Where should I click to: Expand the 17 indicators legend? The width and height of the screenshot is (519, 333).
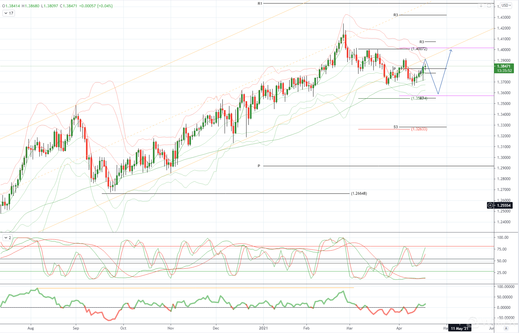coord(9,13)
